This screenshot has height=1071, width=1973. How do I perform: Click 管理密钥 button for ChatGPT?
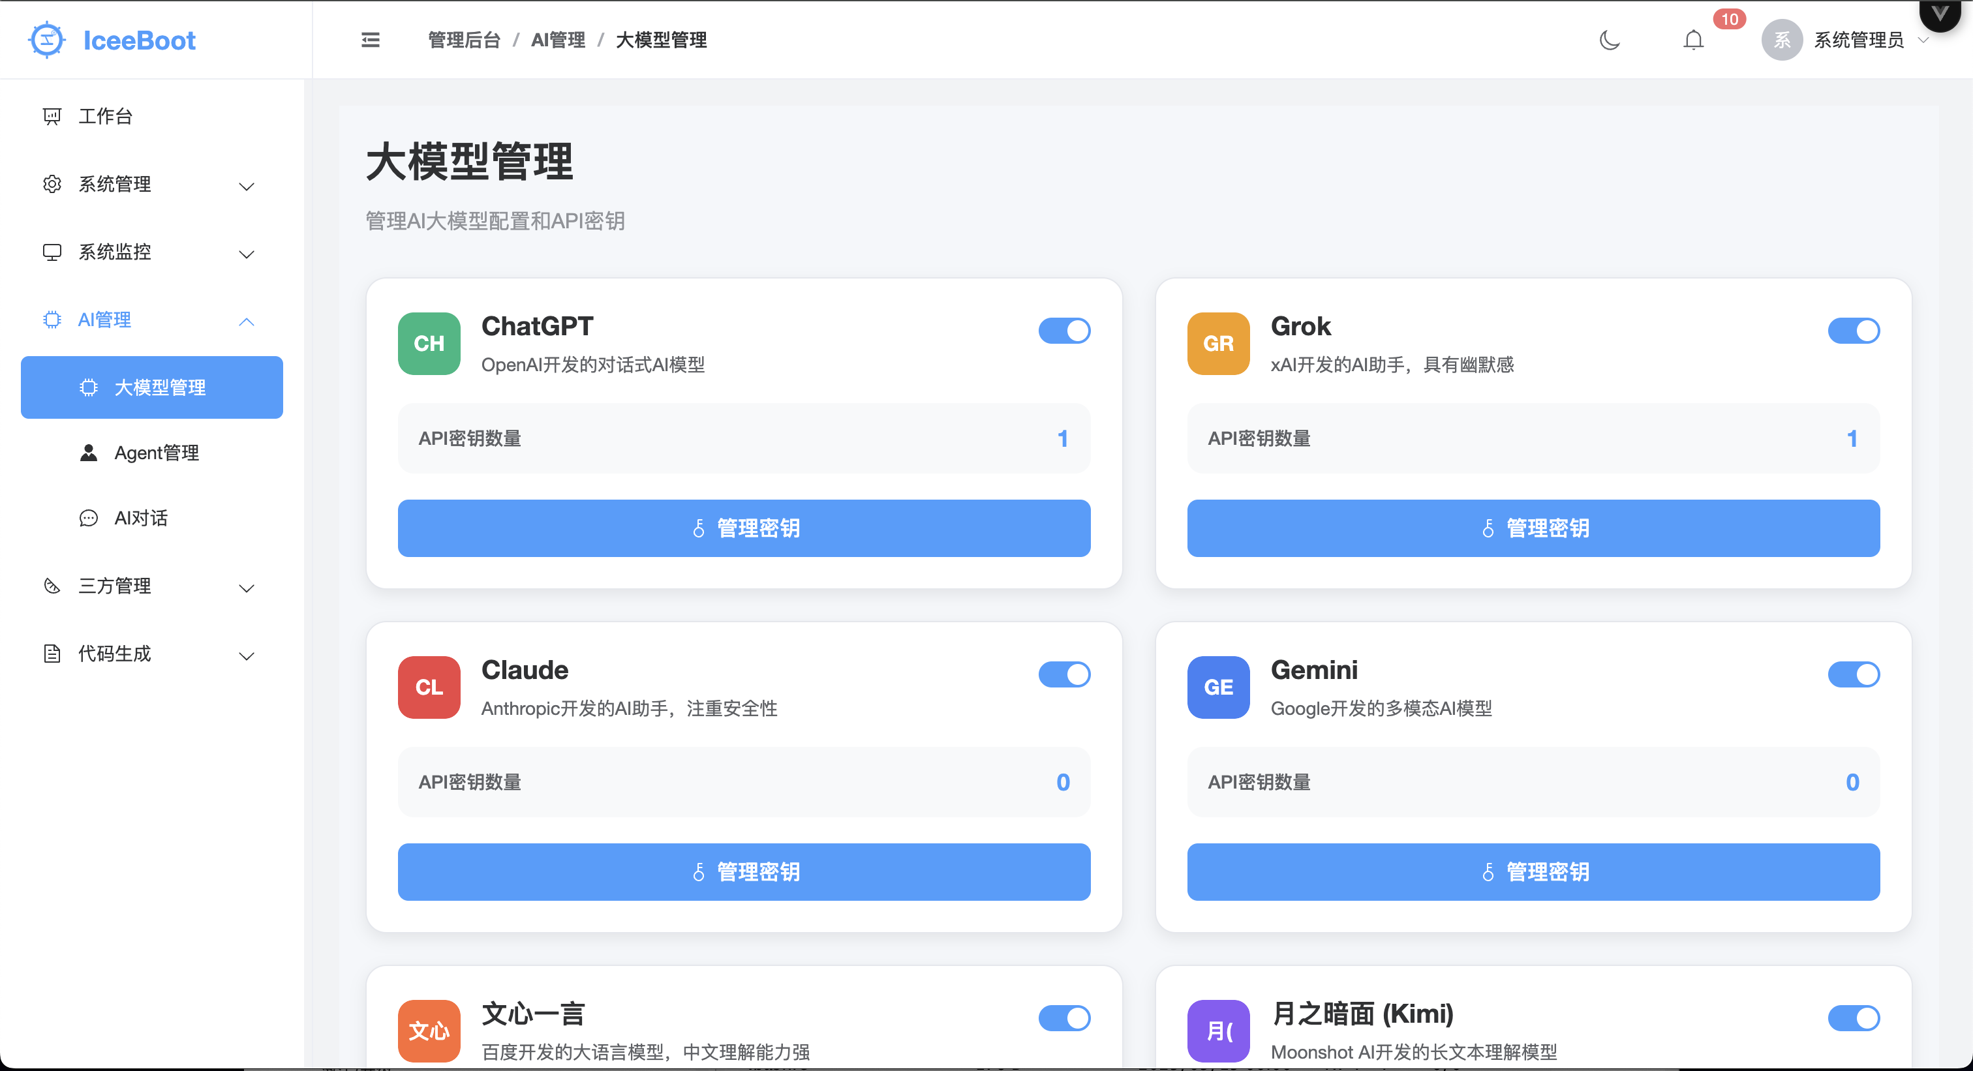point(744,528)
